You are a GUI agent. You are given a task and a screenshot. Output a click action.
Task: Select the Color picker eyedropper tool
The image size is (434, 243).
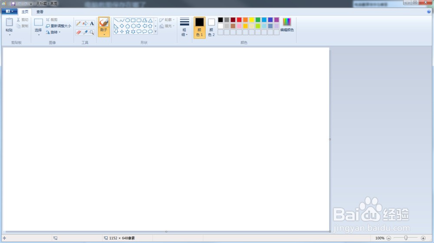coord(85,33)
